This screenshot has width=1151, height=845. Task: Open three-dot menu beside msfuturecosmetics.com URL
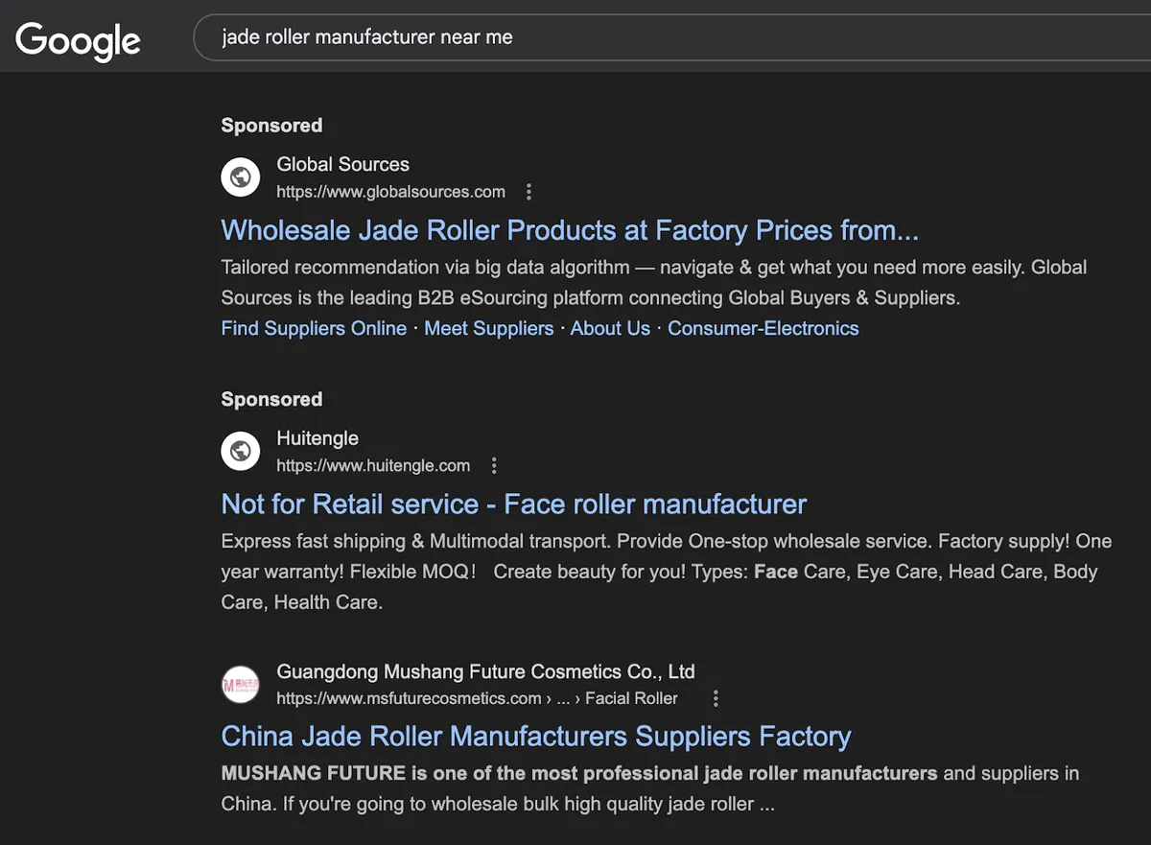tap(716, 698)
